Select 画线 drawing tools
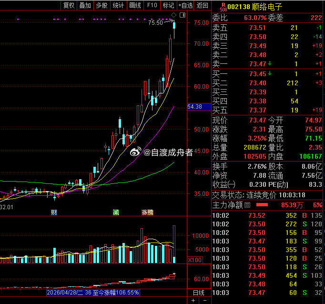Image resolution: width=325 pixels, height=304 pixels. (x=135, y=5)
